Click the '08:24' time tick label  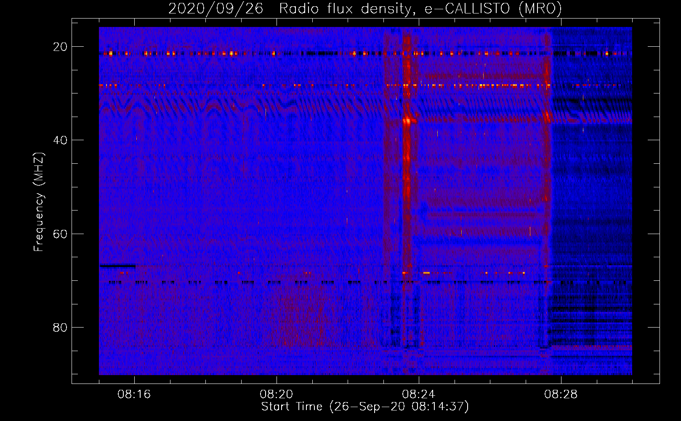(419, 394)
